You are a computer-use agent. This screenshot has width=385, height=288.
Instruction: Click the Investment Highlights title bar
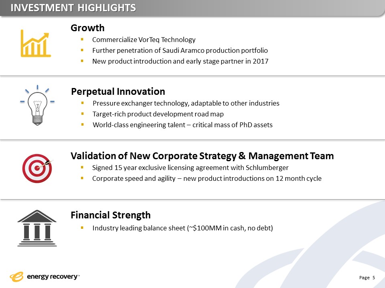coord(73,8)
